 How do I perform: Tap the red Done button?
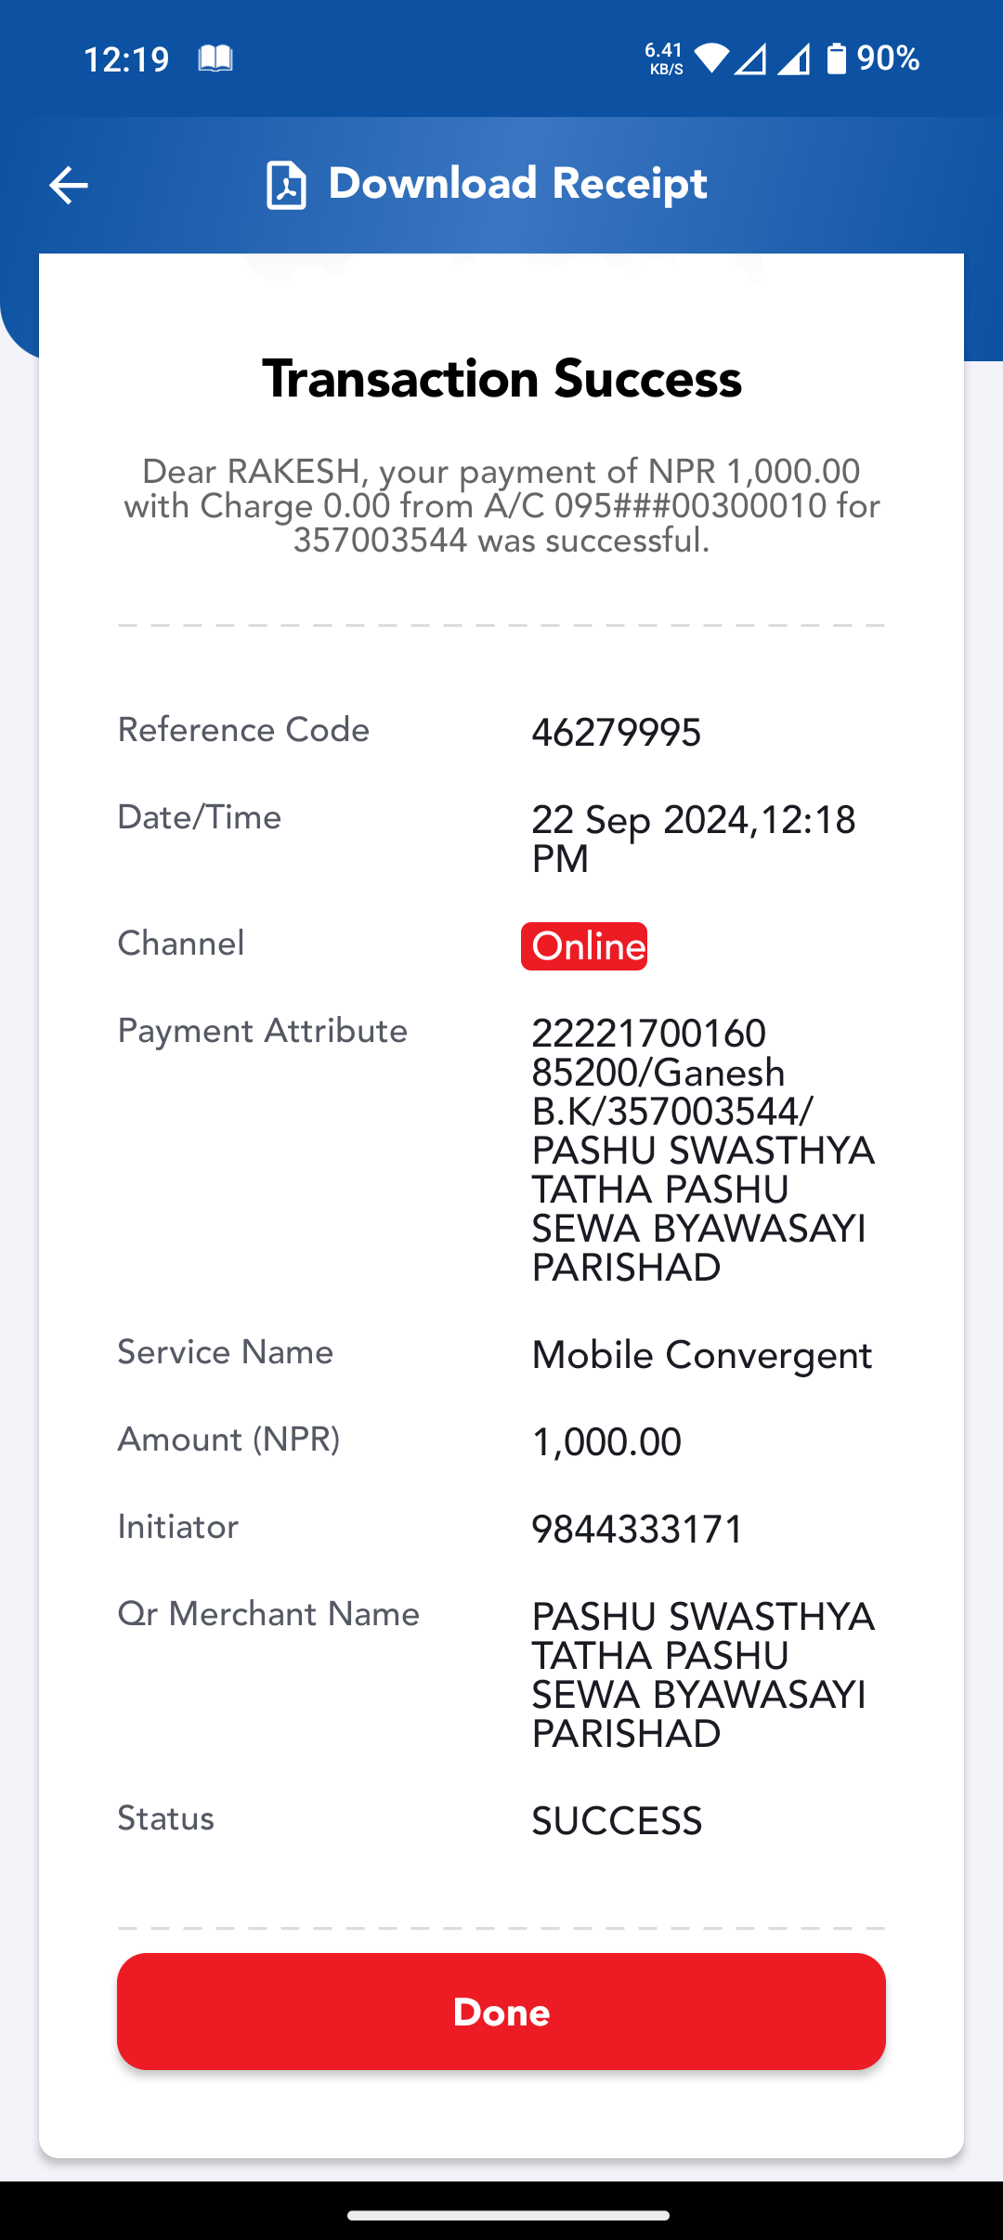pyautogui.click(x=501, y=2012)
